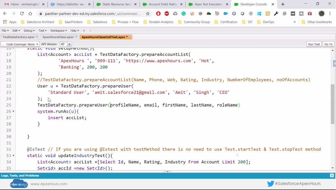
Task: Open the Gmail extension icon in the toolbar
Action: coord(293,13)
